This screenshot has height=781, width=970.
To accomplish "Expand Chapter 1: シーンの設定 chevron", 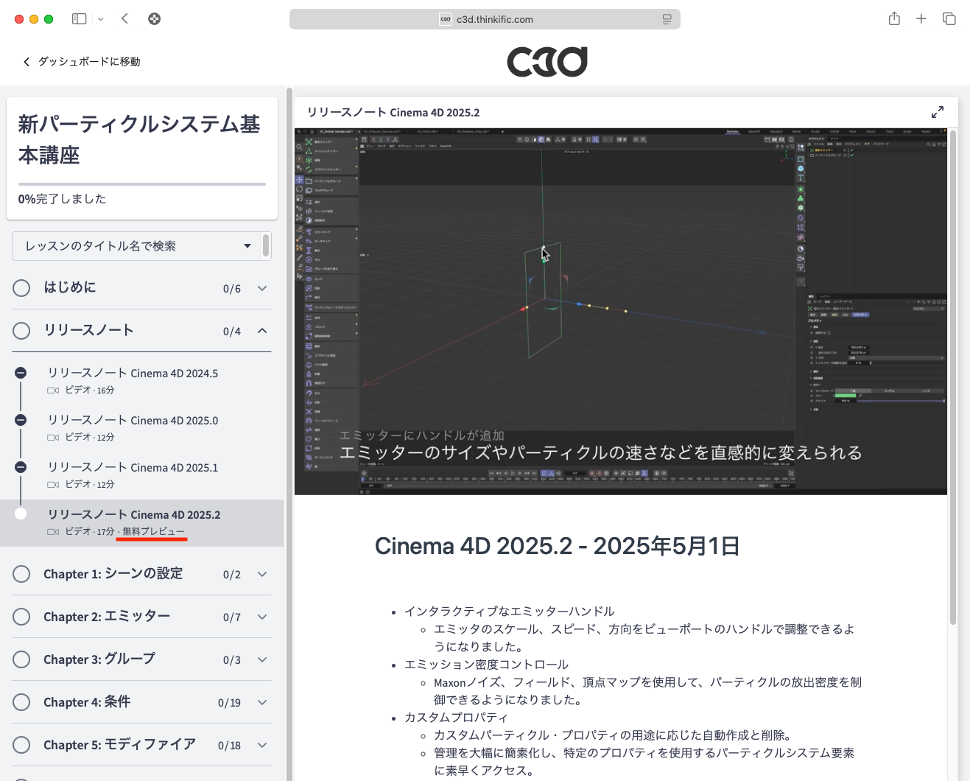I will (x=262, y=574).
